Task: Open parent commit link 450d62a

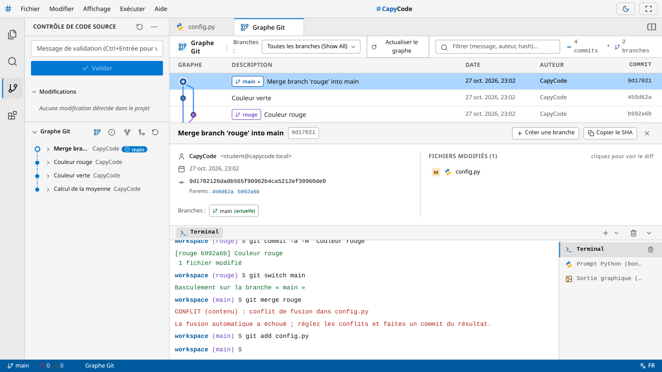Action: pos(223,192)
